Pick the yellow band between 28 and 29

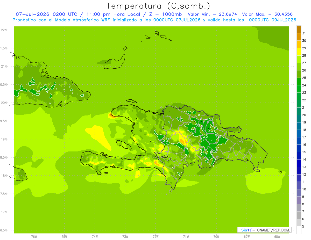click(299, 52)
